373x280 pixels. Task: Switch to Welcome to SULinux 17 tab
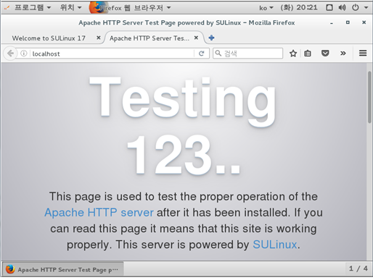tap(49, 38)
